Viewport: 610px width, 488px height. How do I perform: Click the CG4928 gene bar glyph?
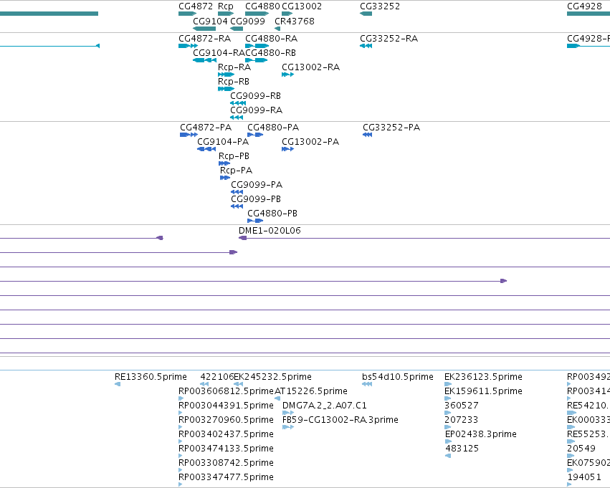pos(588,14)
